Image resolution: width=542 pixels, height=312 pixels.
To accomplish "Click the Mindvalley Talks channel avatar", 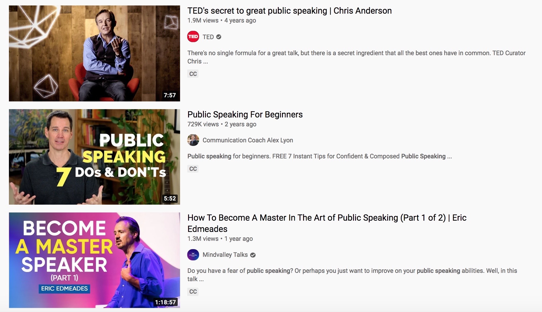I will coord(193,255).
